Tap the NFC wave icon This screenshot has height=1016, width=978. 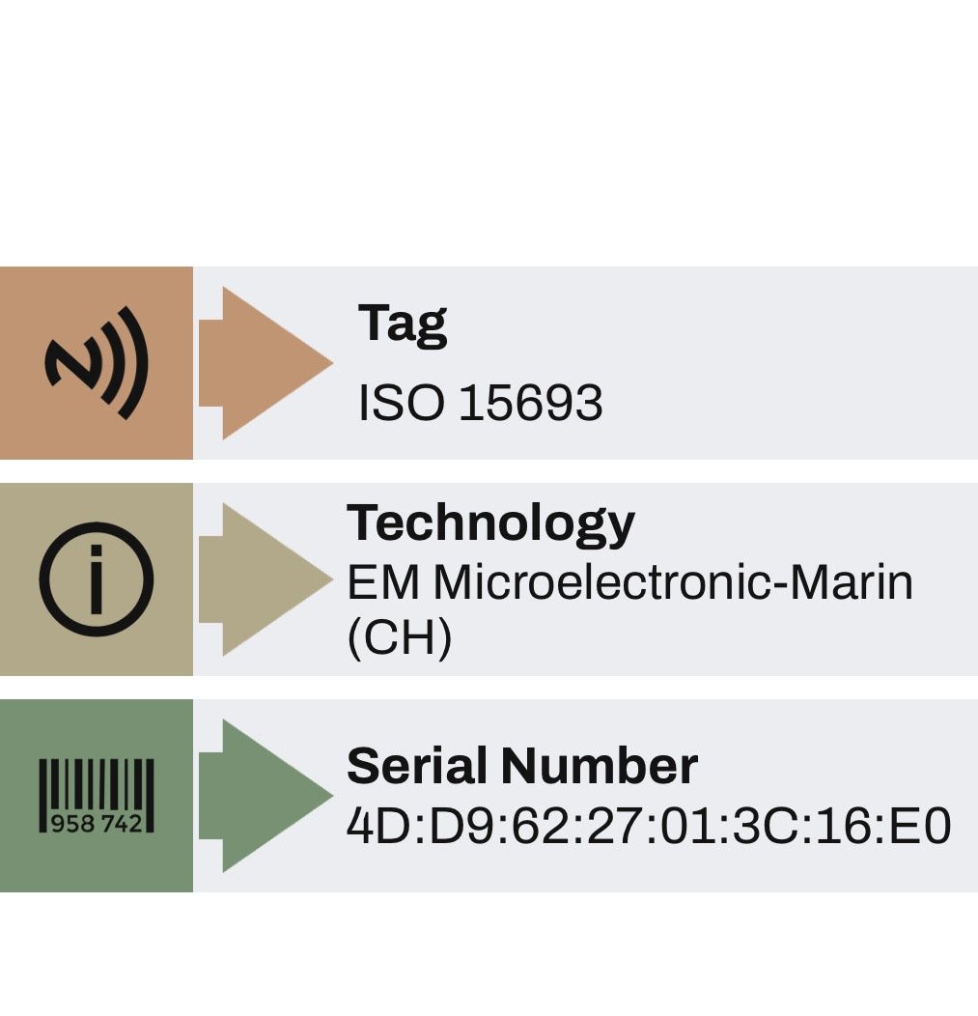coord(97,363)
